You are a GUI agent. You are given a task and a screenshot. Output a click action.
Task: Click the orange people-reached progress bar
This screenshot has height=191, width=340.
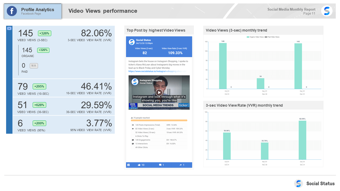coord(159,120)
